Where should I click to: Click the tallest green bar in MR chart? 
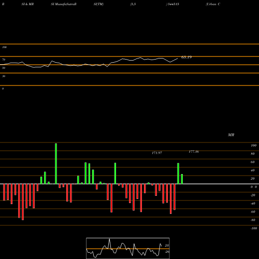[56, 164]
